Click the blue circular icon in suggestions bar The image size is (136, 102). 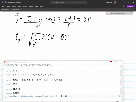pyautogui.click(x=61, y=96)
